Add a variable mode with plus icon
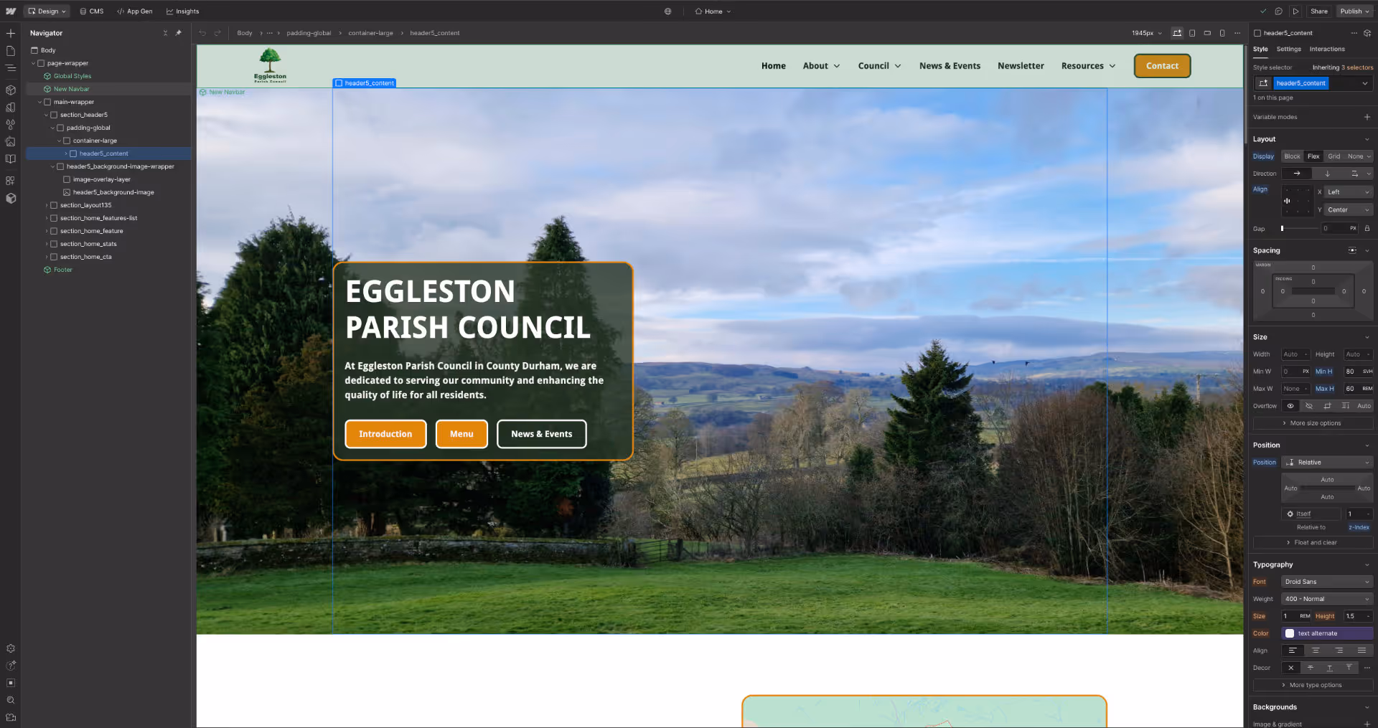This screenshot has height=728, width=1378. point(1367,117)
